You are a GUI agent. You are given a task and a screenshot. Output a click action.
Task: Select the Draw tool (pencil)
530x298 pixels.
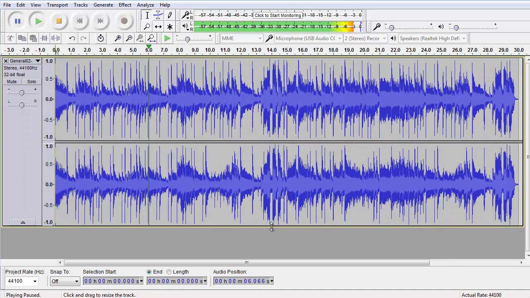click(170, 15)
